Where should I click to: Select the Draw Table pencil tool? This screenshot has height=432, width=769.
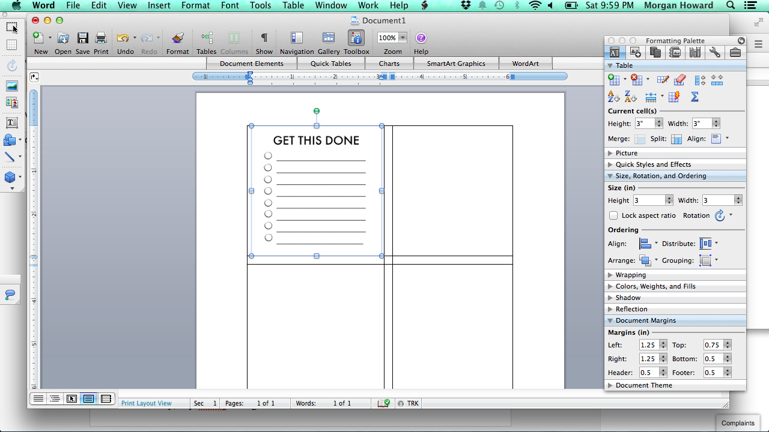[663, 79]
